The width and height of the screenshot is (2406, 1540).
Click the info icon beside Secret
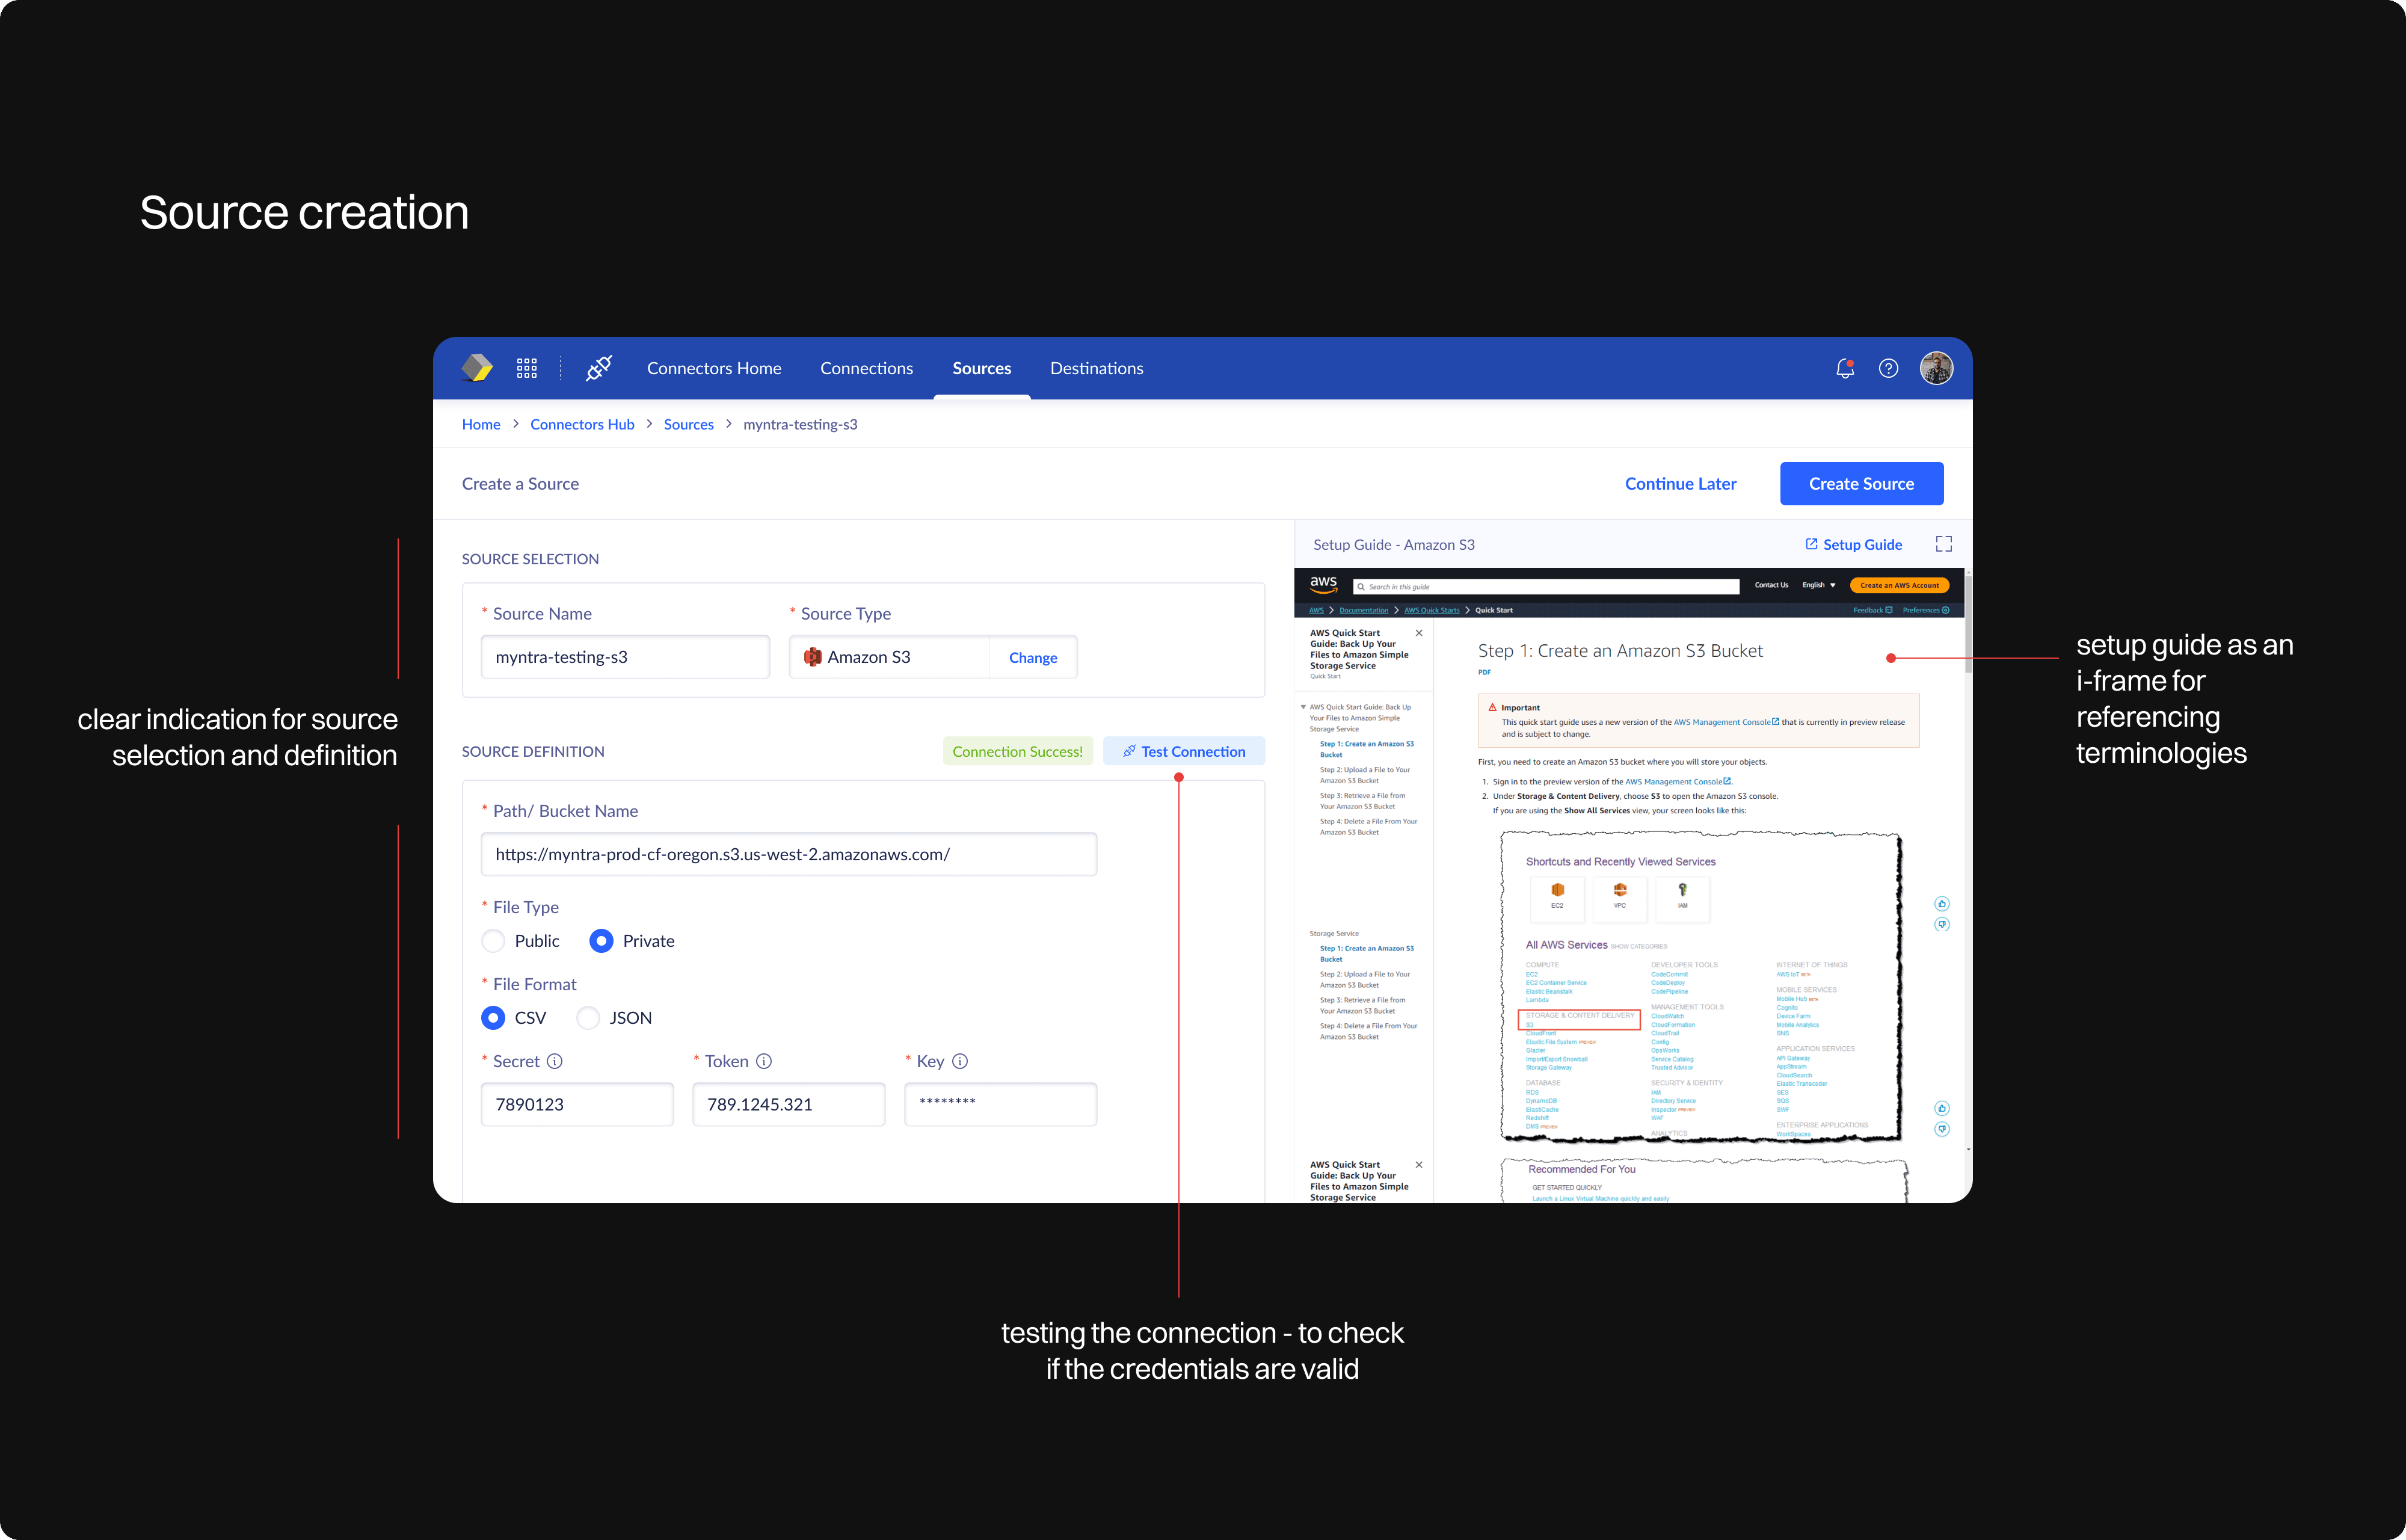(x=555, y=1061)
